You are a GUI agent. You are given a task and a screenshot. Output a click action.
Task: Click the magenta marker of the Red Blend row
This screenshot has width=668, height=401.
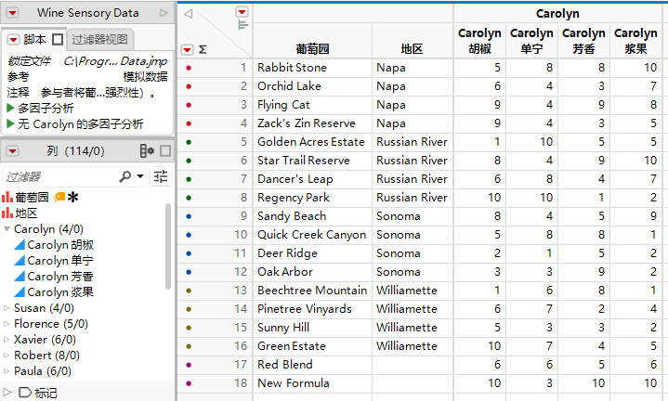point(189,365)
